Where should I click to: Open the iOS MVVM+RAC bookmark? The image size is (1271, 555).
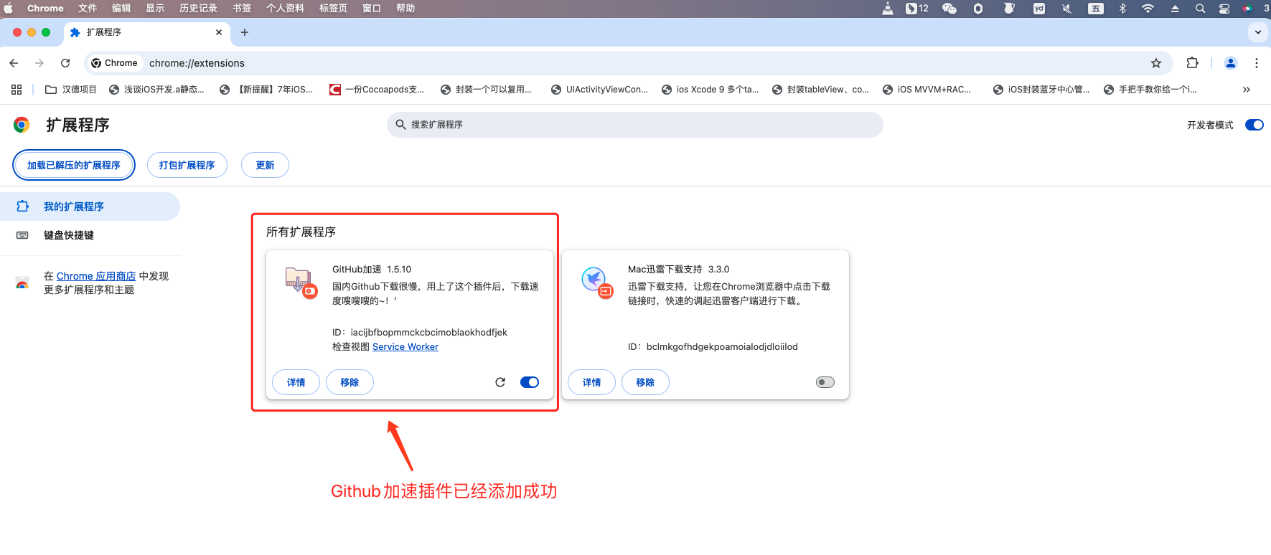pyautogui.click(x=927, y=90)
